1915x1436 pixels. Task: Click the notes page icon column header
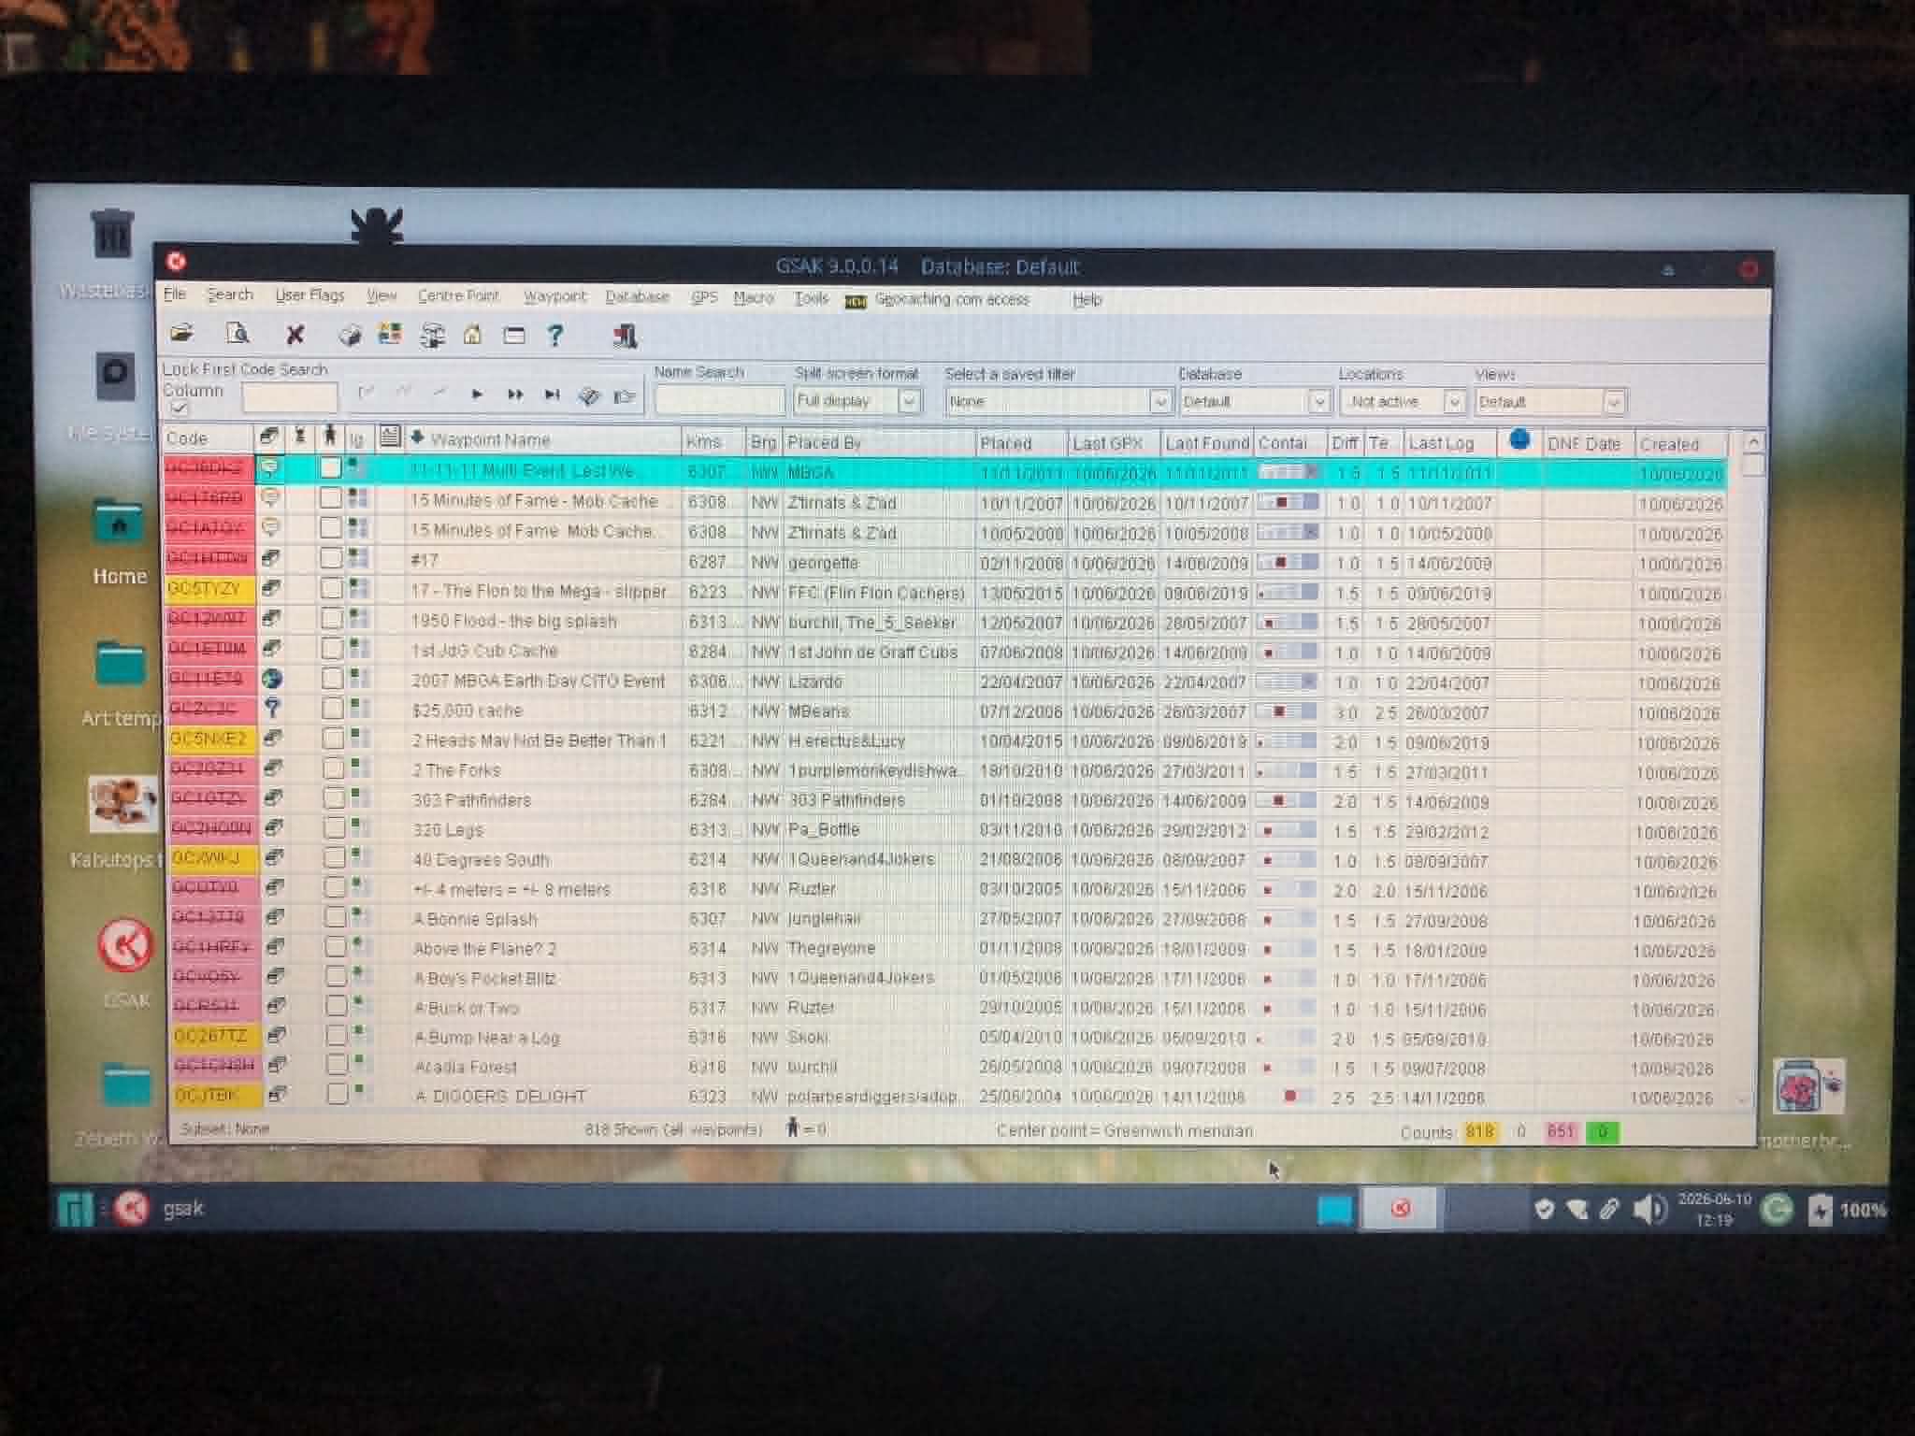pos(390,437)
